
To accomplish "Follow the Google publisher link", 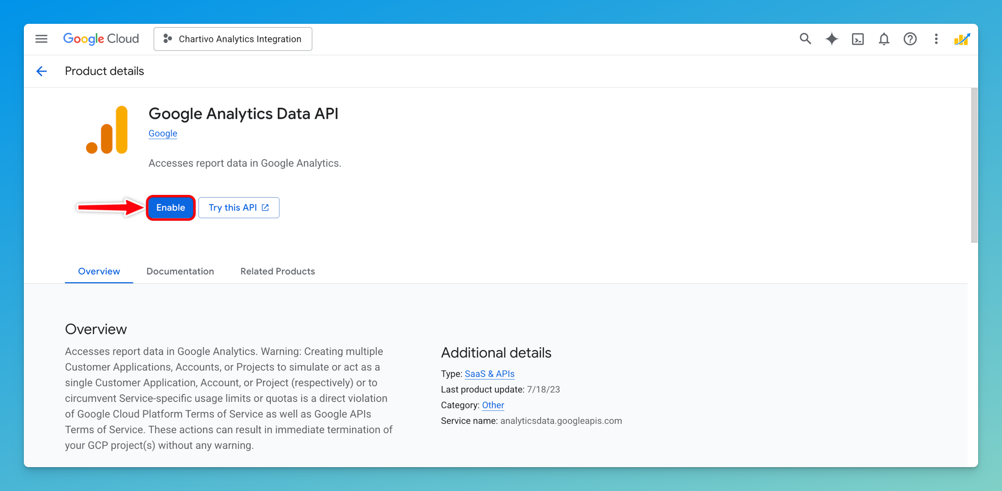I will coord(162,133).
